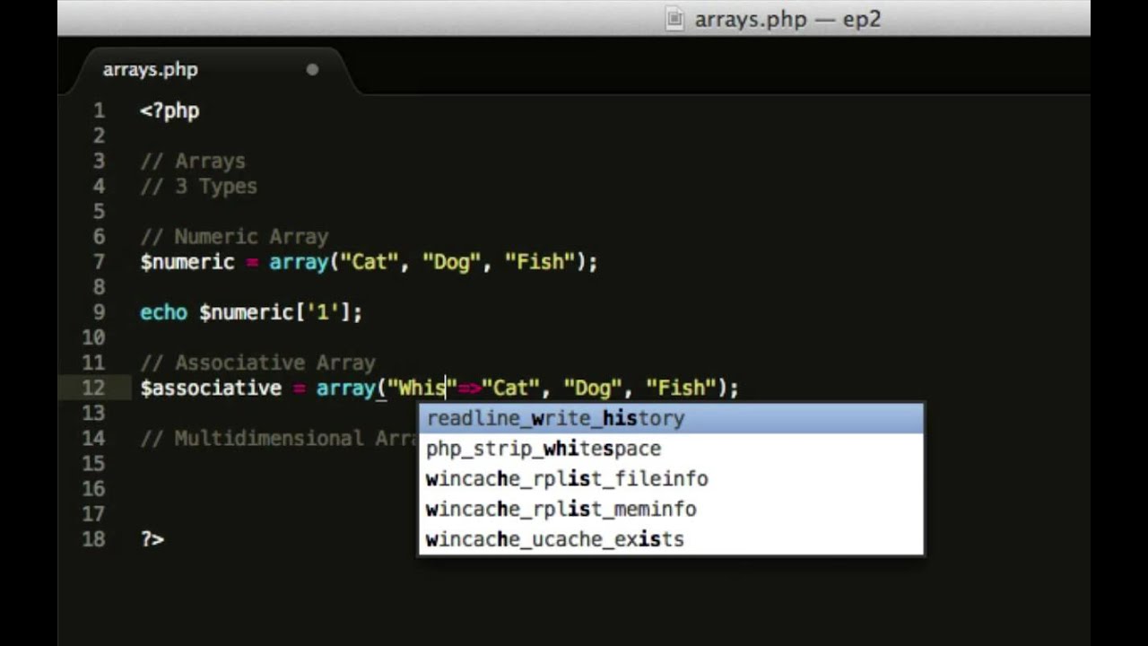
Task: Choose php_strip_whitespace from autocomplete
Action: (x=671, y=449)
